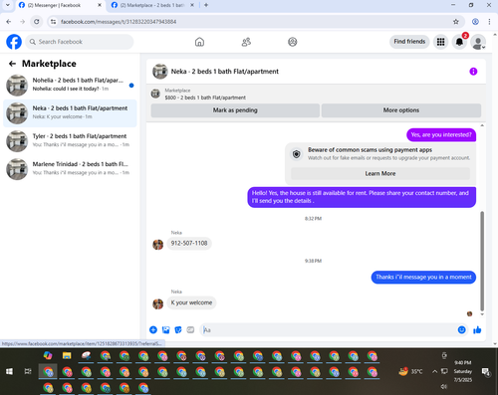The image size is (498, 395).
Task: Open the Groups icon in top navigation
Action: coord(293,42)
